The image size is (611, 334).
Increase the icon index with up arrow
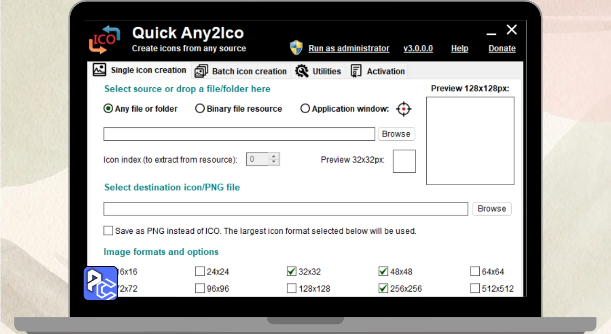click(274, 156)
